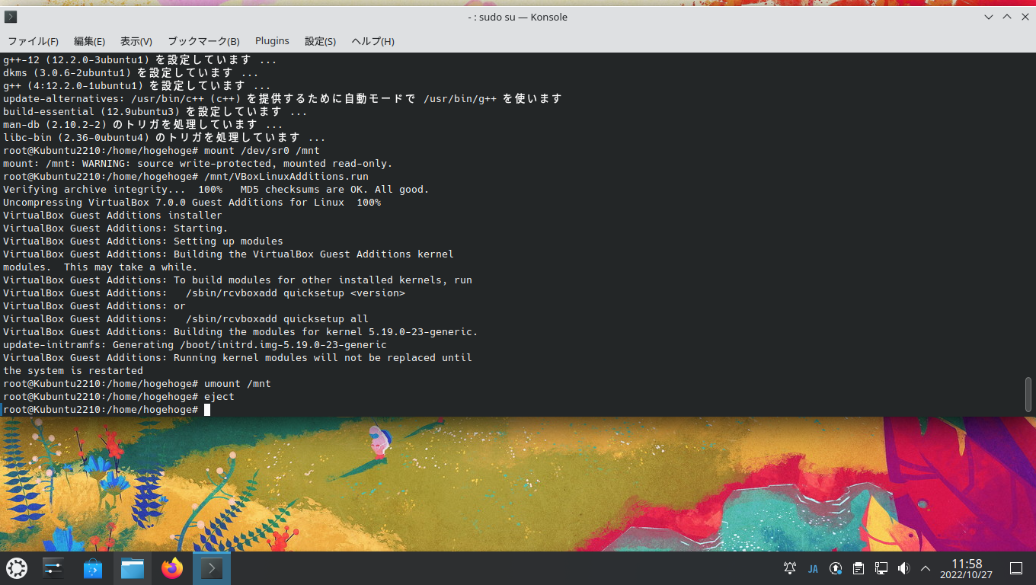
Task: Click the 'eject' command text
Action: pos(219,397)
